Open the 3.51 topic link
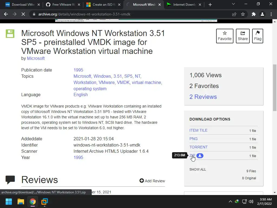 tap(118, 76)
